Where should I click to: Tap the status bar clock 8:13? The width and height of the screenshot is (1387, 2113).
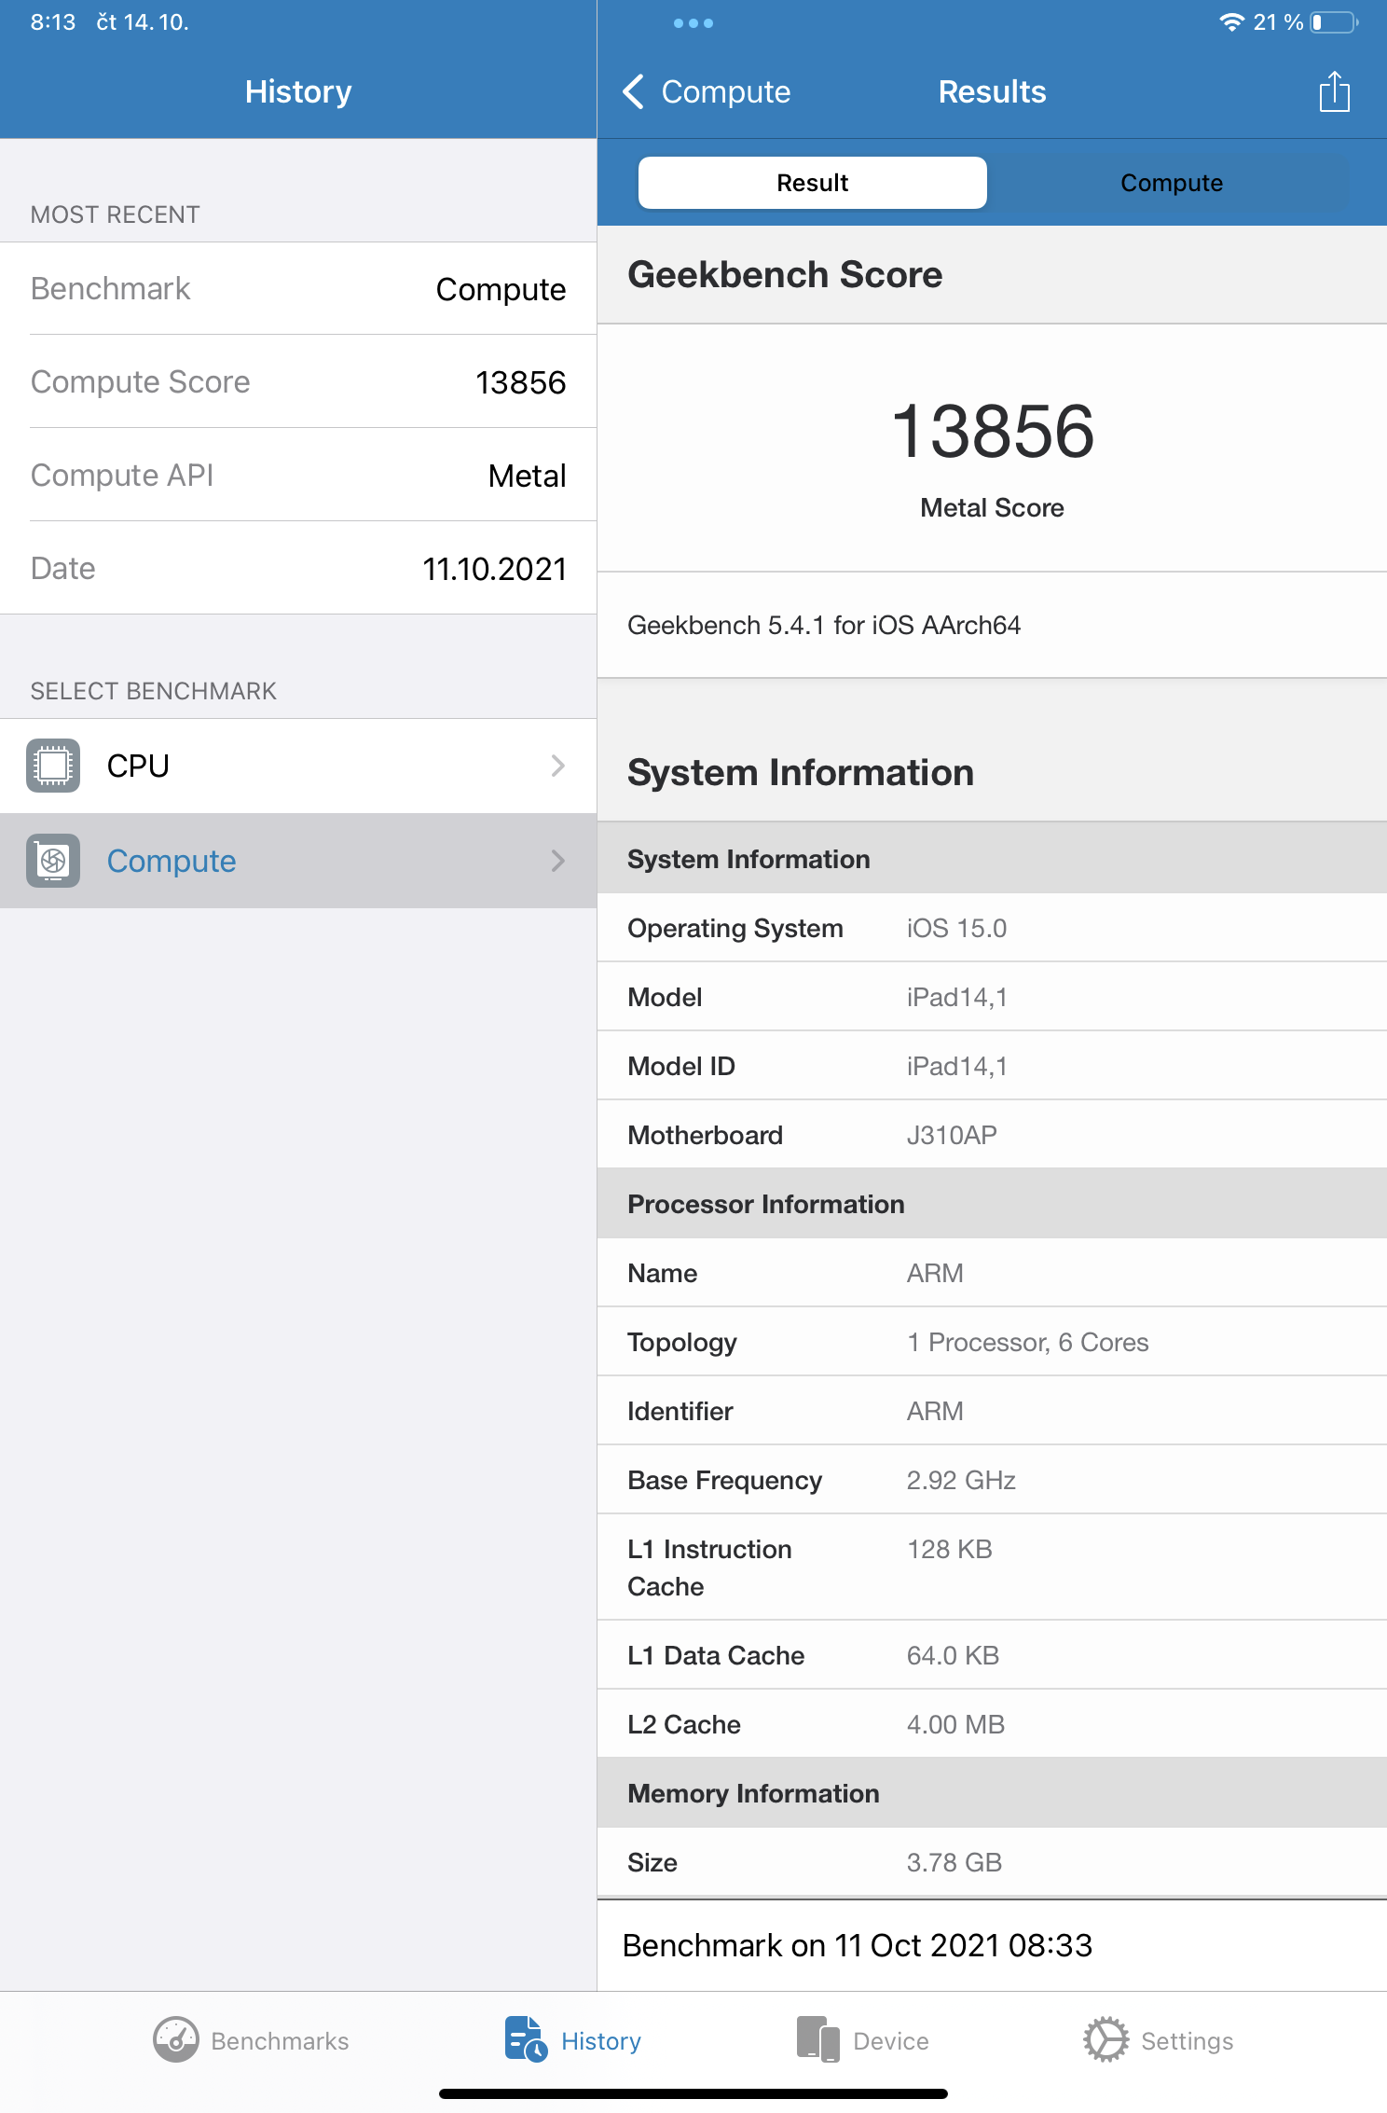(52, 22)
